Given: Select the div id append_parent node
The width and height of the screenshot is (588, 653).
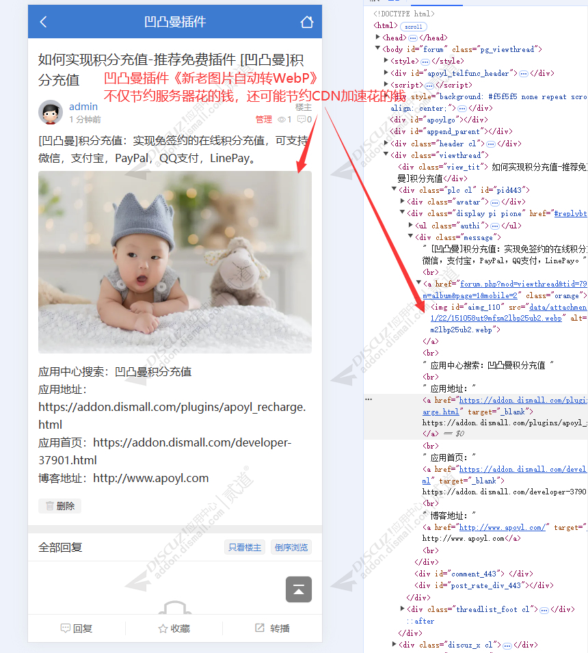Looking at the screenshot, I should [451, 131].
